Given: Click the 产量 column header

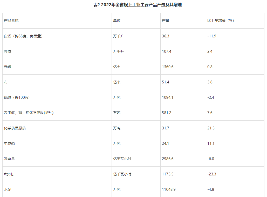Looking at the screenshot, I should tap(166, 21).
